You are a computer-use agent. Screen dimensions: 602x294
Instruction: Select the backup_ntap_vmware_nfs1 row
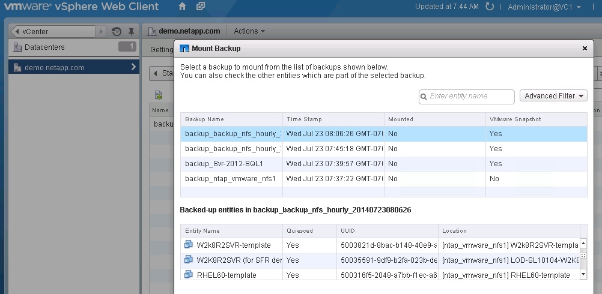384,179
